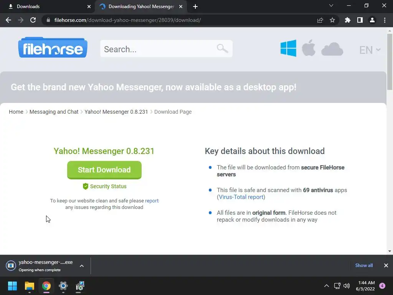Image resolution: width=393 pixels, height=295 pixels.
Task: Open the Extensions puzzle icon
Action: tap(348, 20)
